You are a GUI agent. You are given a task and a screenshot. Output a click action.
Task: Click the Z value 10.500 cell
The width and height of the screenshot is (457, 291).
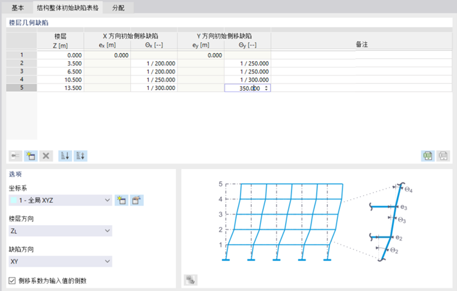pos(60,80)
